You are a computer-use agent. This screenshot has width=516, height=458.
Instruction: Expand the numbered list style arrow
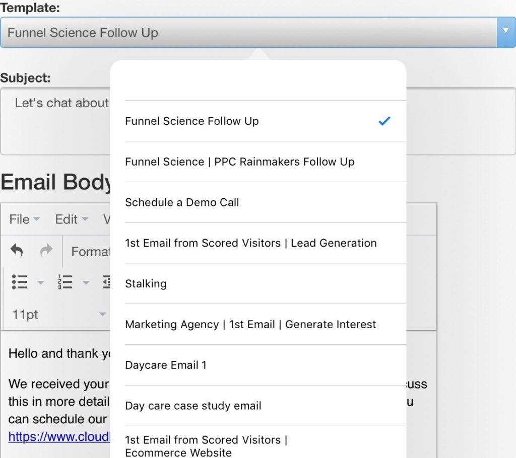(x=86, y=283)
